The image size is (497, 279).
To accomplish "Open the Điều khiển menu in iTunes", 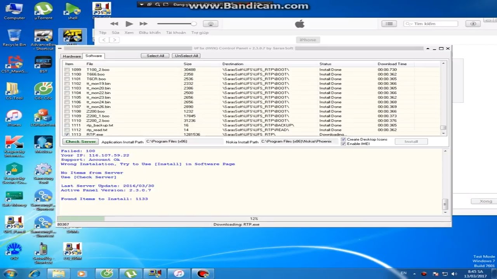I will click(149, 33).
